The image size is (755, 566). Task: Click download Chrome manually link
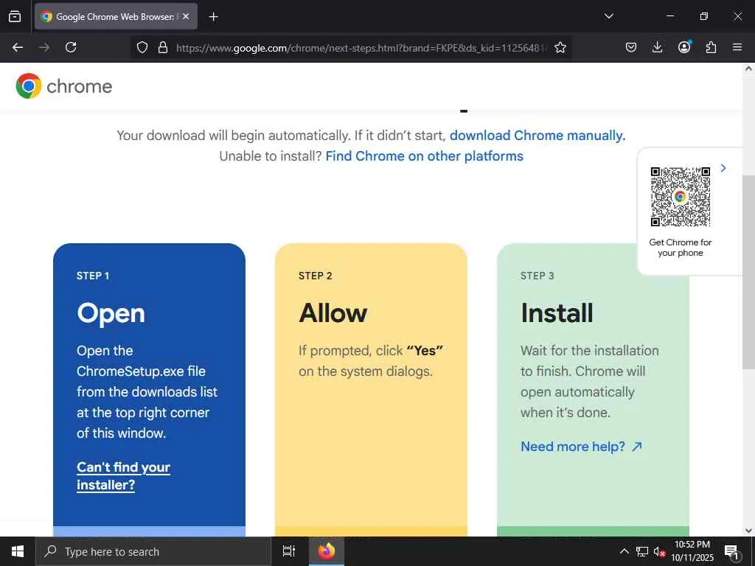click(537, 136)
